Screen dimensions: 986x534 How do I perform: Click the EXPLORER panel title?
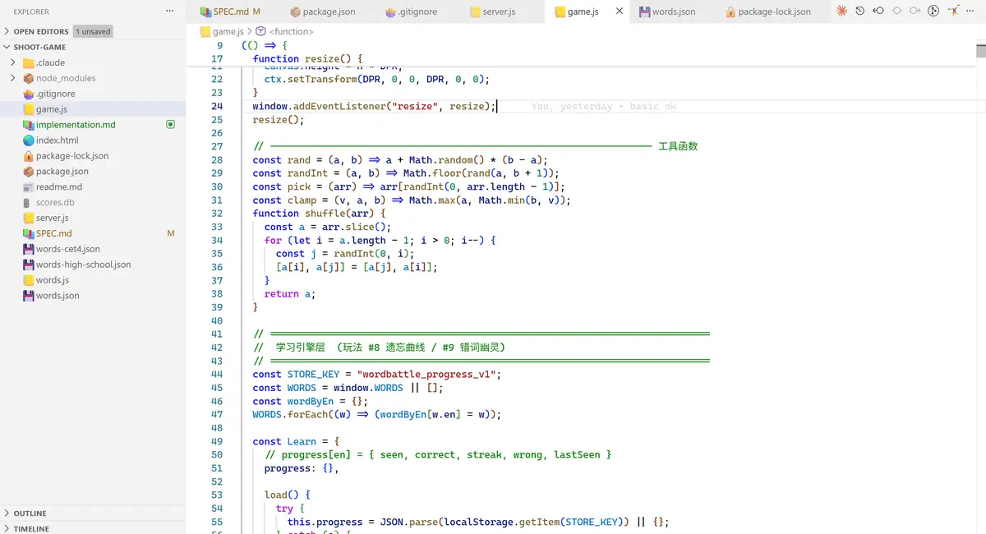31,12
